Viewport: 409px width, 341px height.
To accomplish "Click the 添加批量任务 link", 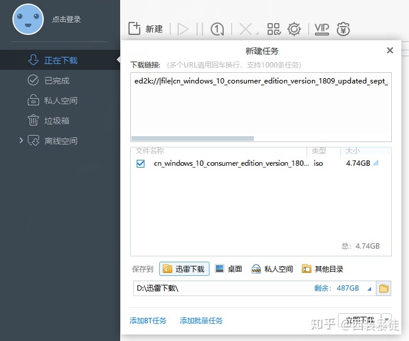I will (201, 320).
